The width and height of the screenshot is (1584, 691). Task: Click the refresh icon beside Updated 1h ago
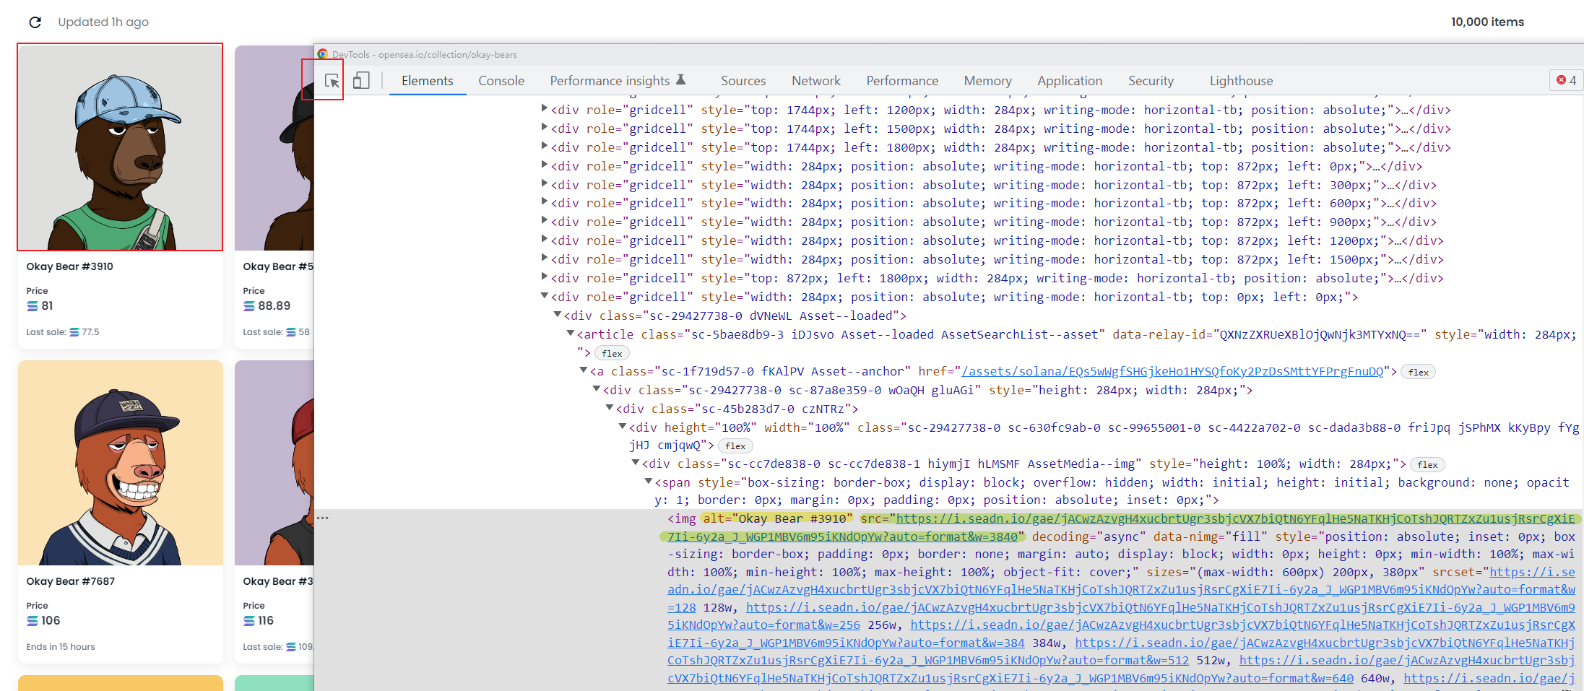[x=35, y=22]
